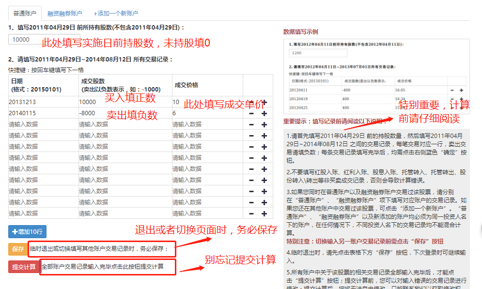Submit with the red 提交计算 button
Screen dimensions: 482x289
coord(24,267)
